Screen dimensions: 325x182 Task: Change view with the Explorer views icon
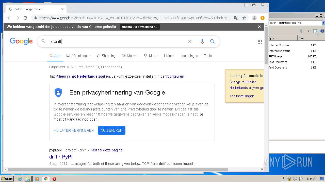pos(302,31)
